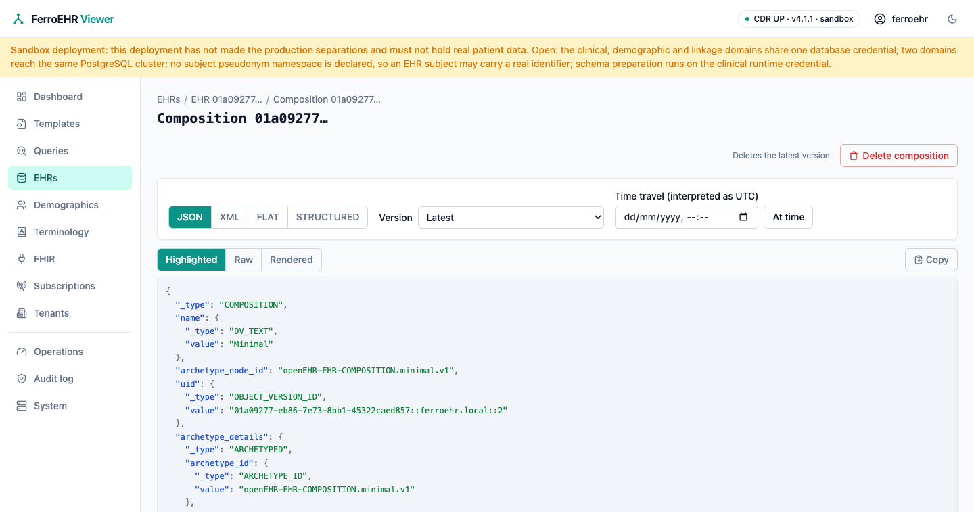Click the CDR UP v4.1.1 sandbox status badge
The image size is (974, 512).
(x=799, y=19)
